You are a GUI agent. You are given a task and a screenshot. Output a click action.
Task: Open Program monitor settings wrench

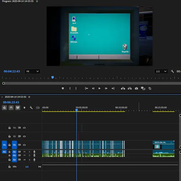click(172, 71)
